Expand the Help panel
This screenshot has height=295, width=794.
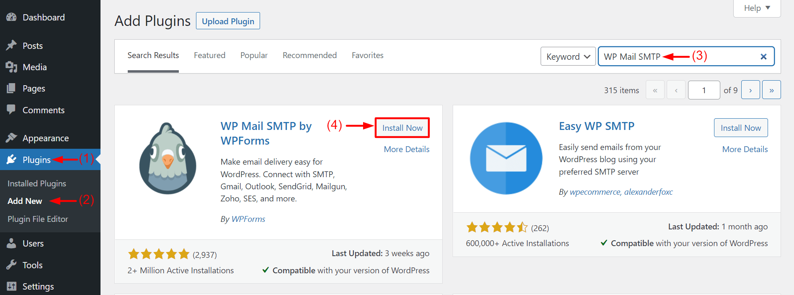757,8
